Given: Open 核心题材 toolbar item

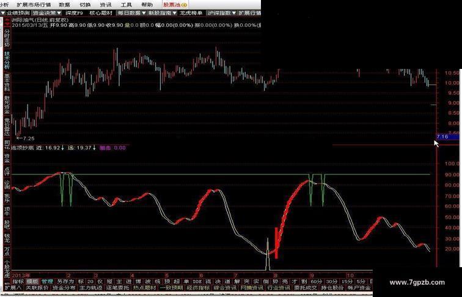Looking at the screenshot, I should pyautogui.click(x=101, y=13).
